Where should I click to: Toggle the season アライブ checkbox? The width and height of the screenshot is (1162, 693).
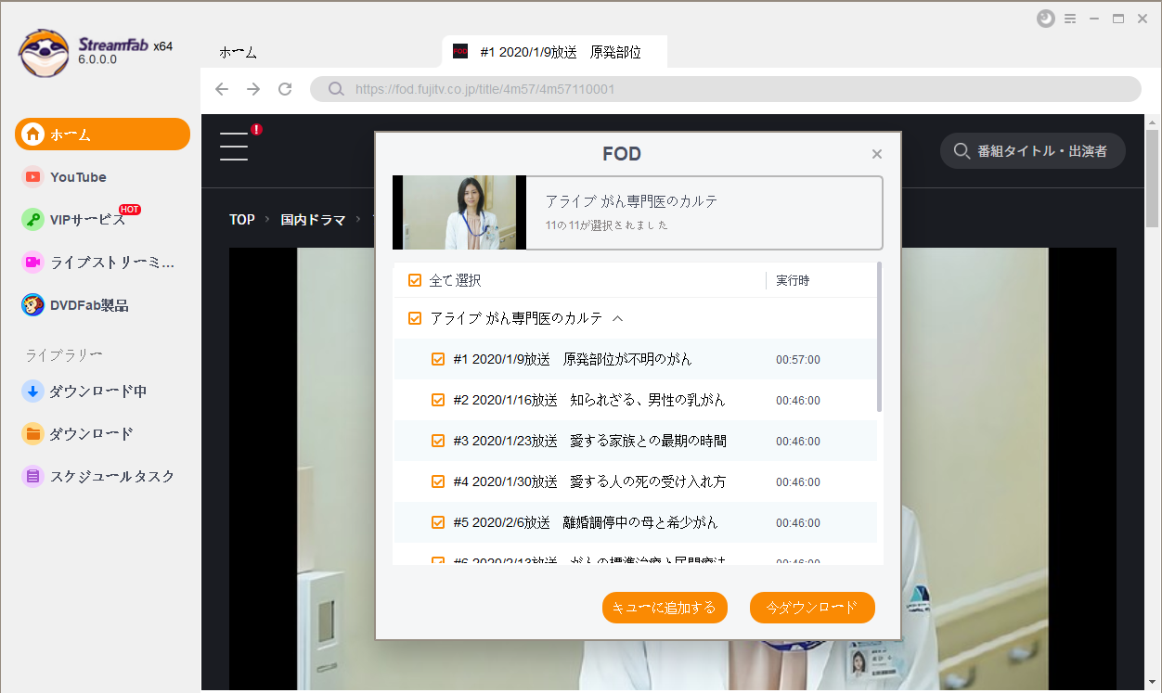click(x=415, y=318)
